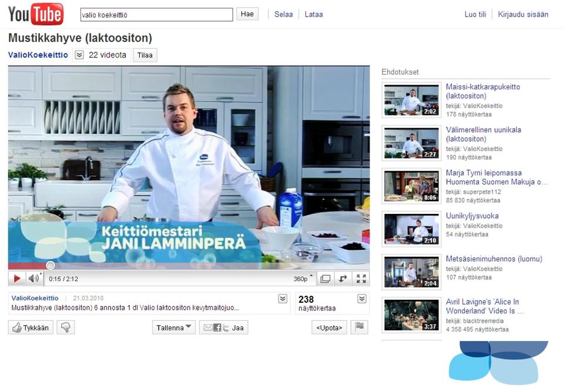Image resolution: width=564 pixels, height=388 pixels.
Task: Open the Välimerellinen uunikala video thumbnail
Action: click(411, 143)
